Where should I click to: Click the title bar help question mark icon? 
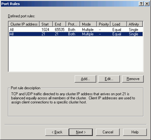141,4
